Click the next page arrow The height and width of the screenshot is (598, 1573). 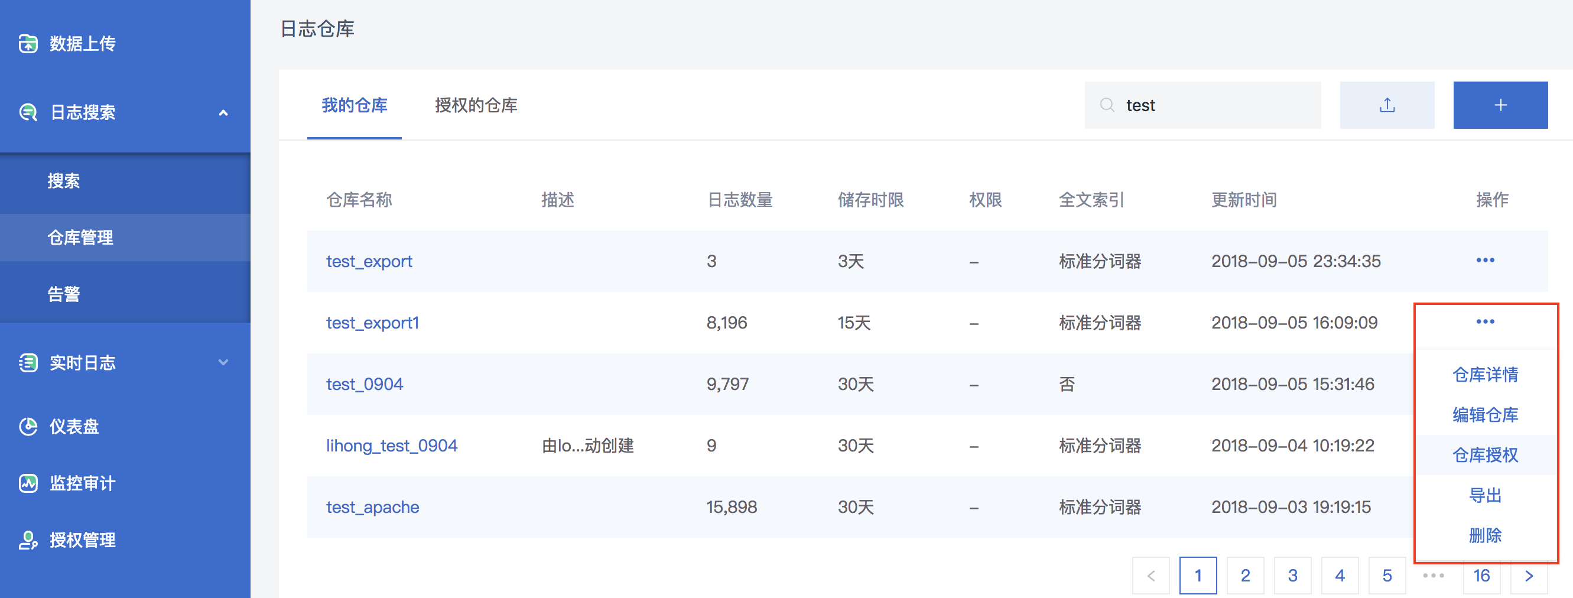coord(1529,576)
